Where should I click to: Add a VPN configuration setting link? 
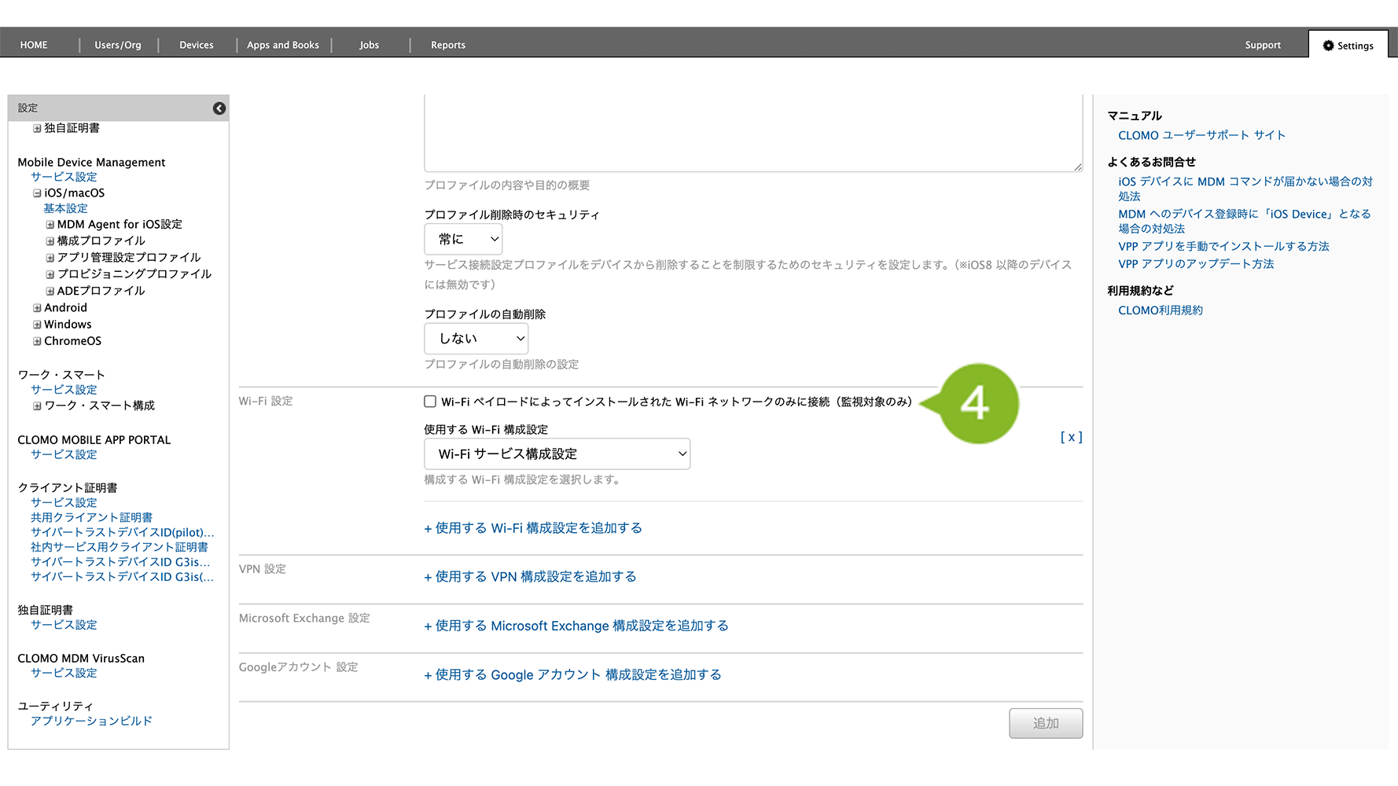click(531, 577)
